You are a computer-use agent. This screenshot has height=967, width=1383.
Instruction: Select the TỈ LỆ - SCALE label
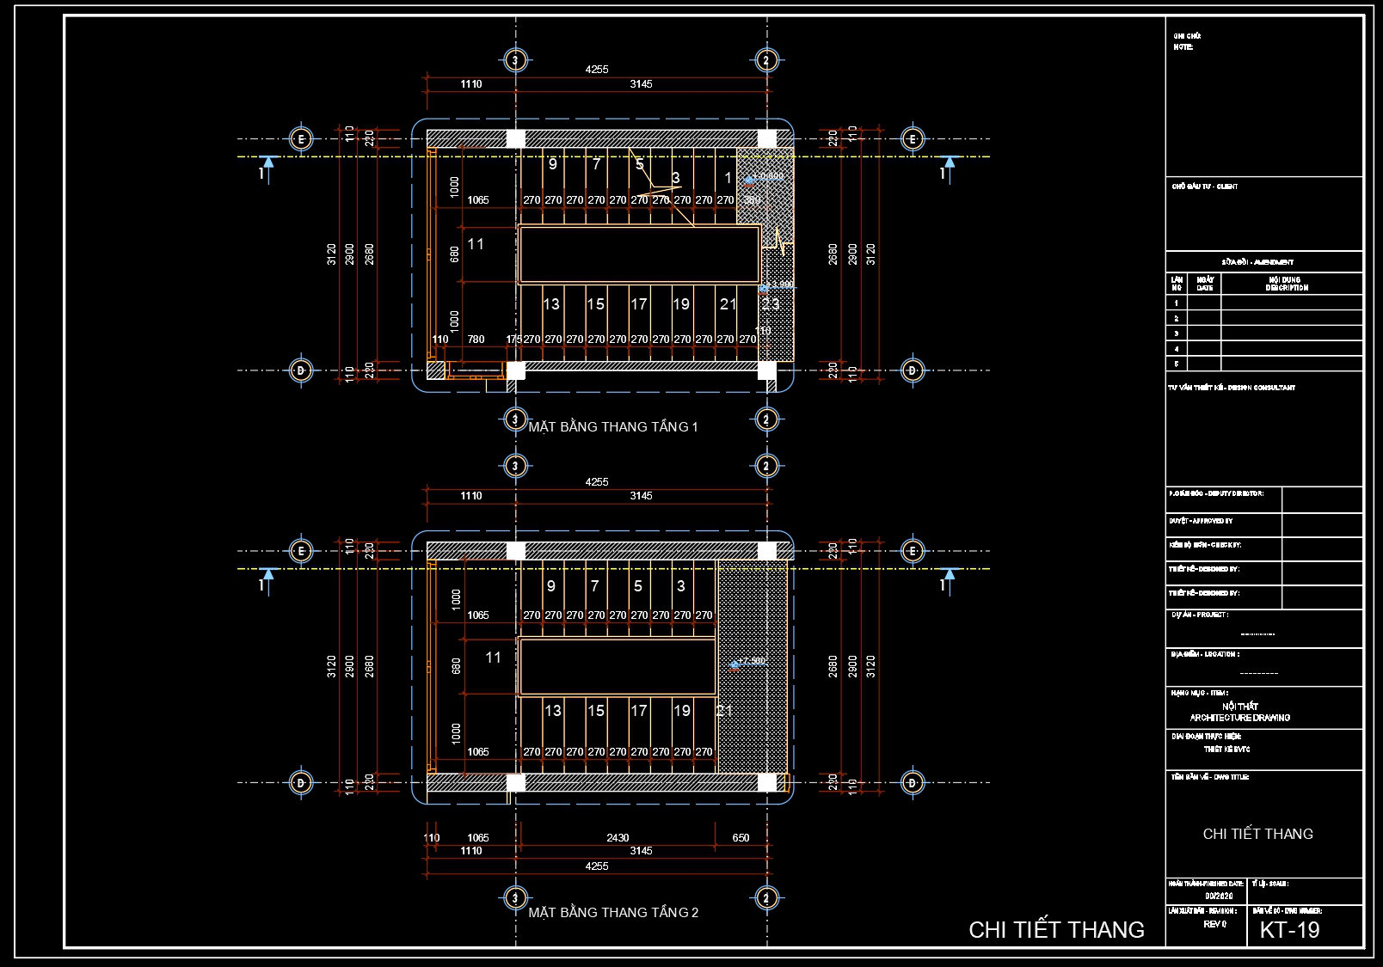[1270, 884]
